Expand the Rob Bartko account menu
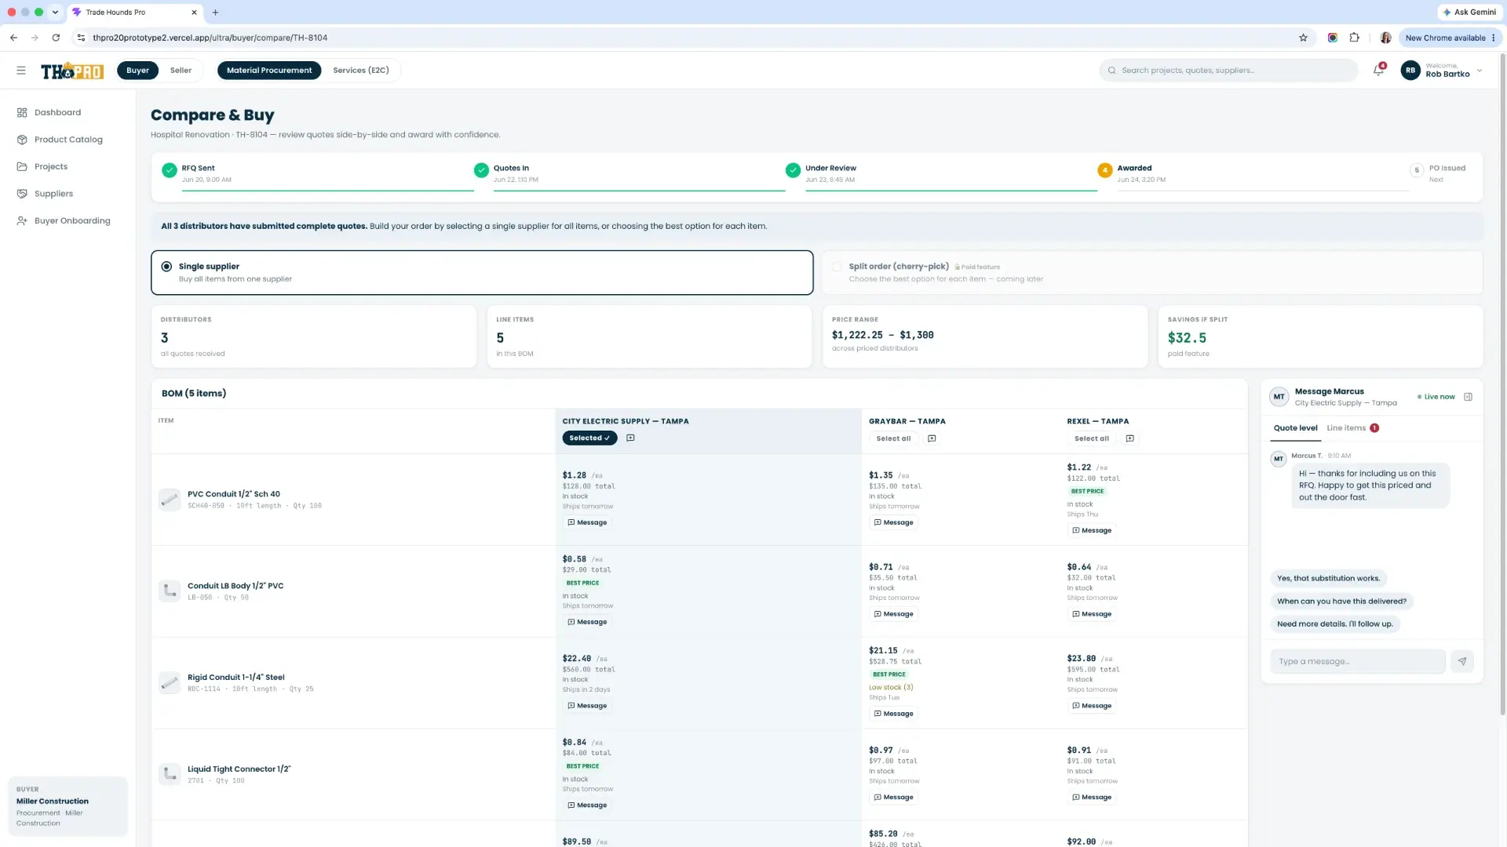Screen dimensions: 1507x847 1480,71
